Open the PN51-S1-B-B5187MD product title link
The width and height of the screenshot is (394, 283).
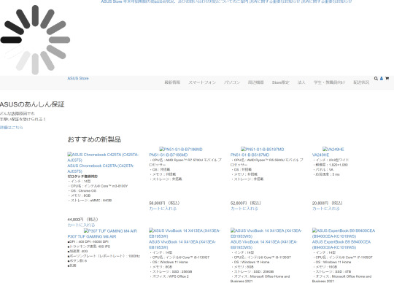[250, 155]
